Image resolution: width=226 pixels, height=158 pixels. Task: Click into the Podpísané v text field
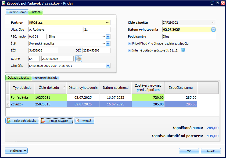pyautogui.click(x=189, y=36)
